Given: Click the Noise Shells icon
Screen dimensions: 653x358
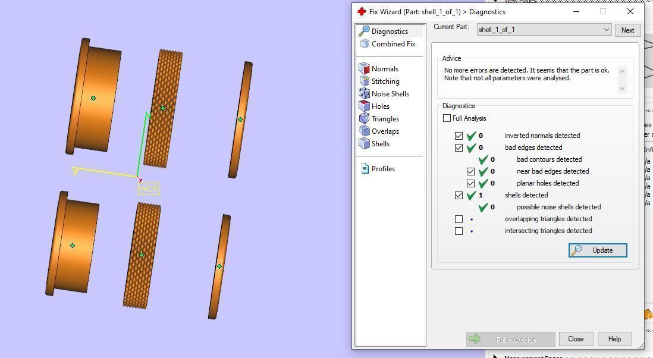Looking at the screenshot, I should [x=365, y=94].
